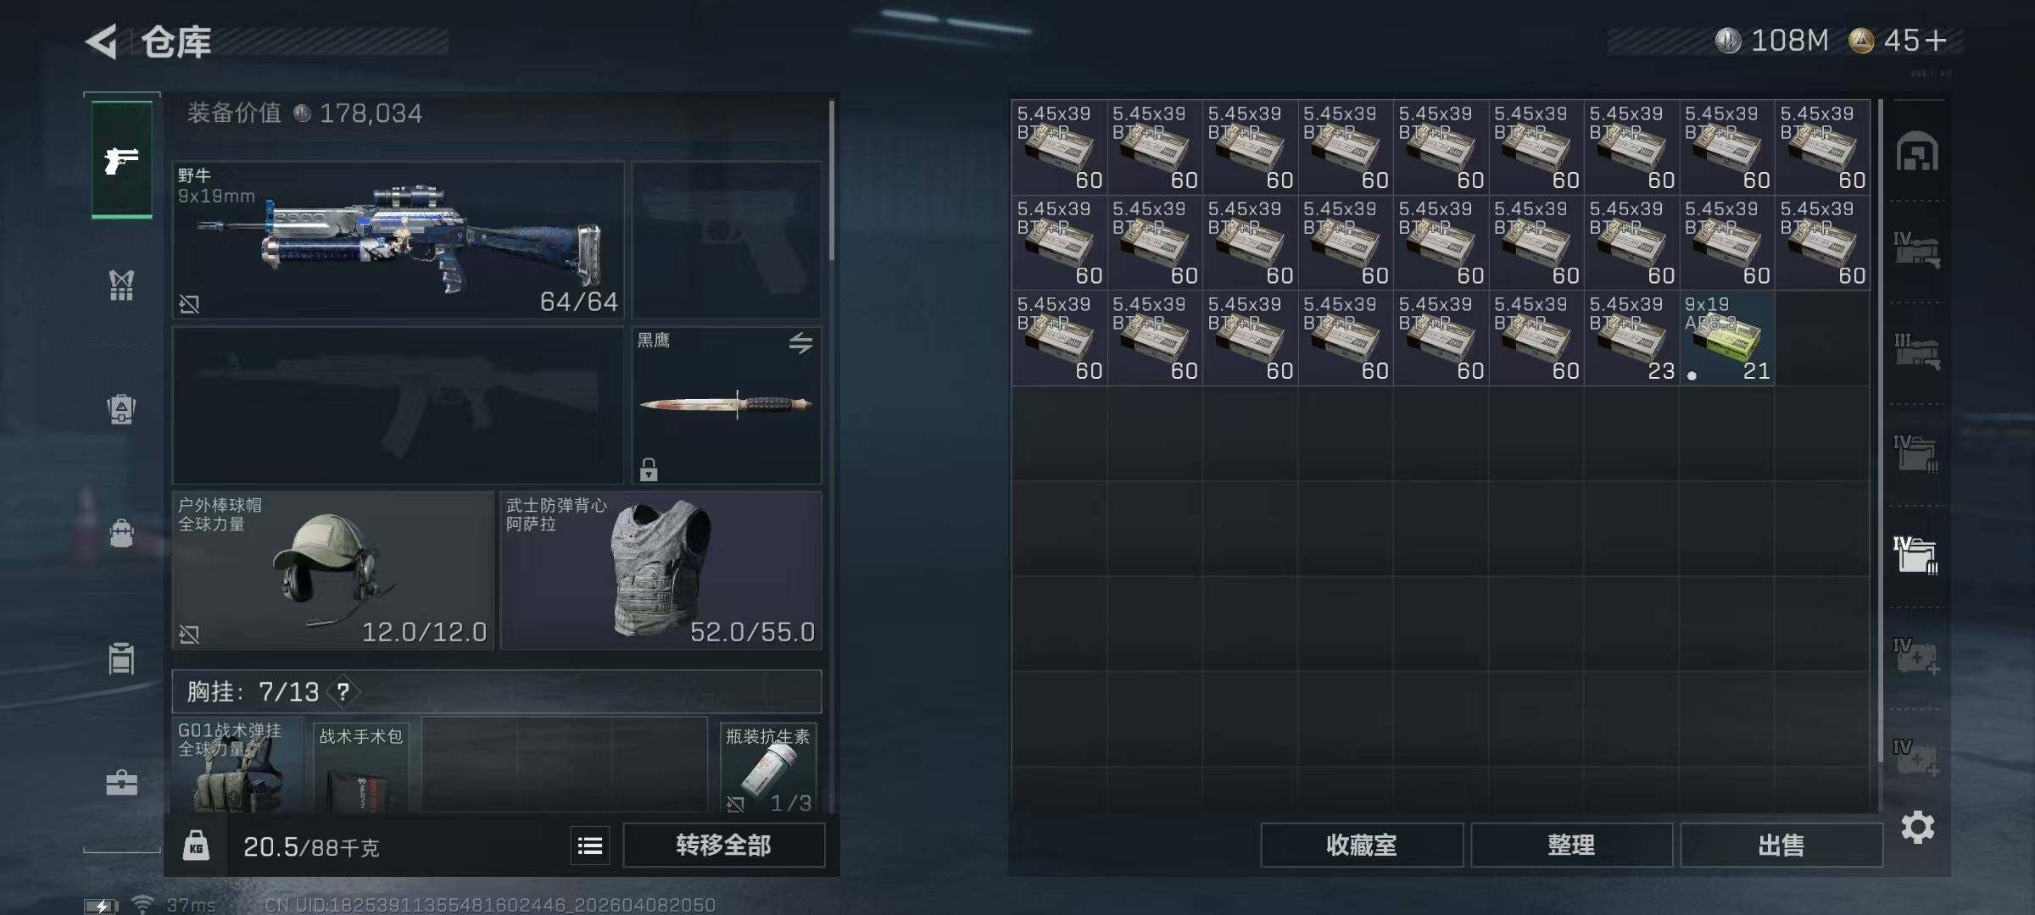Expand the 胸挂 help question mark
This screenshot has width=2035, height=915.
(x=343, y=692)
